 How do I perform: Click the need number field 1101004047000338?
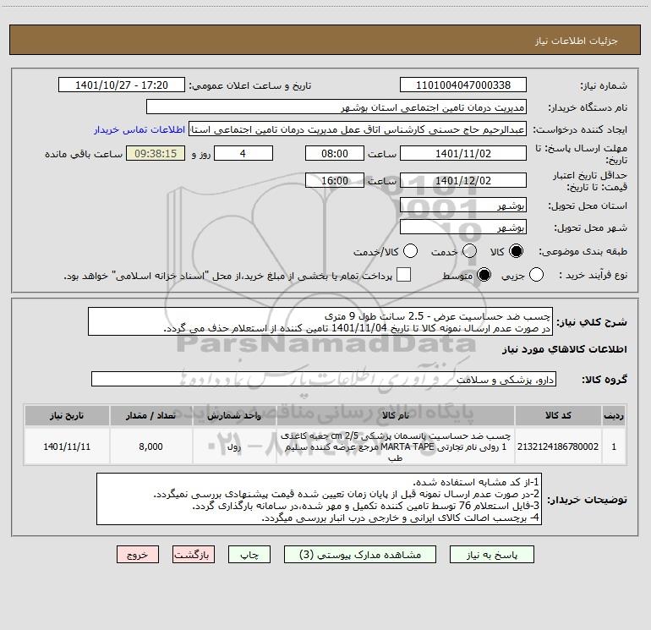click(x=463, y=85)
